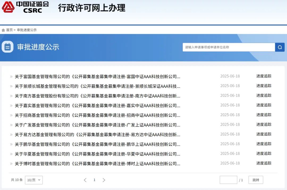This screenshot has width=287, height=190.
Task: Click 进度追踪 for the 嘉实基金 row
Action: [264, 105]
